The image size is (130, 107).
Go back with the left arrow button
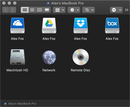click(6, 10)
